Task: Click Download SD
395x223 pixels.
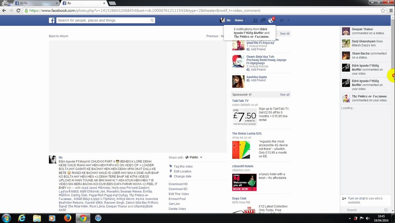Action: [x=178, y=189]
